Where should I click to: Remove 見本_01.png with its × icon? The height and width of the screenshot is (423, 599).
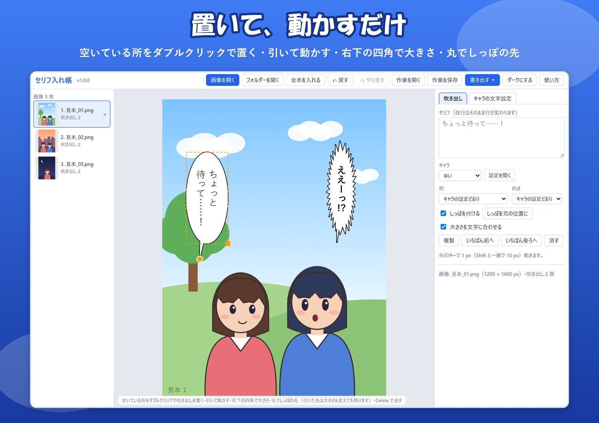click(x=104, y=115)
